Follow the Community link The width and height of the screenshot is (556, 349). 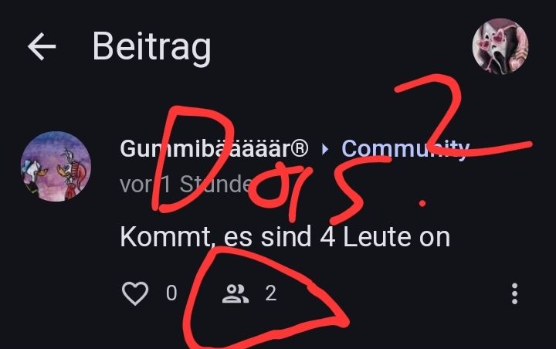(x=405, y=149)
